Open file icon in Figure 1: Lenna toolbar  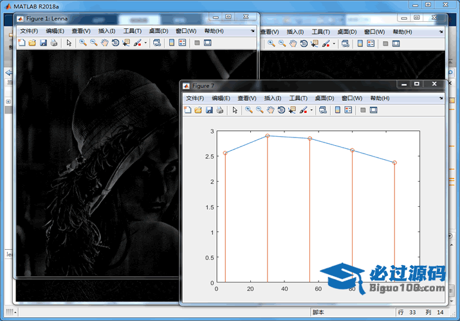pos(32,43)
